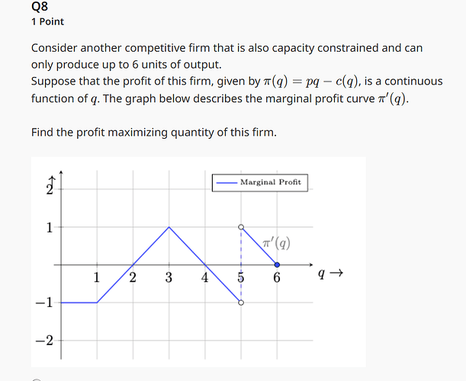Image resolution: width=466 pixels, height=381 pixels.
Task: Click the π′(q) curve label on the graph
Action: pos(276,243)
